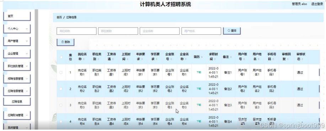
Task: Expand the 应聘取消管理 sidebar menu
Action: (17, 115)
